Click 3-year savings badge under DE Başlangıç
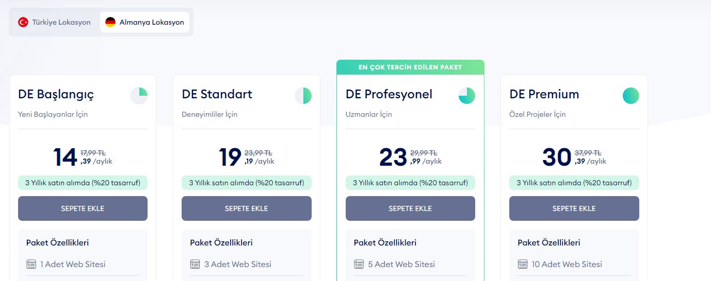The image size is (711, 281). coord(83,183)
